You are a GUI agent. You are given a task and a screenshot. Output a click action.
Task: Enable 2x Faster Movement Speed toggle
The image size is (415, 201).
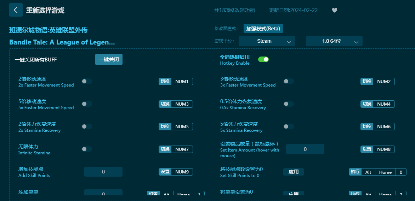87,81
